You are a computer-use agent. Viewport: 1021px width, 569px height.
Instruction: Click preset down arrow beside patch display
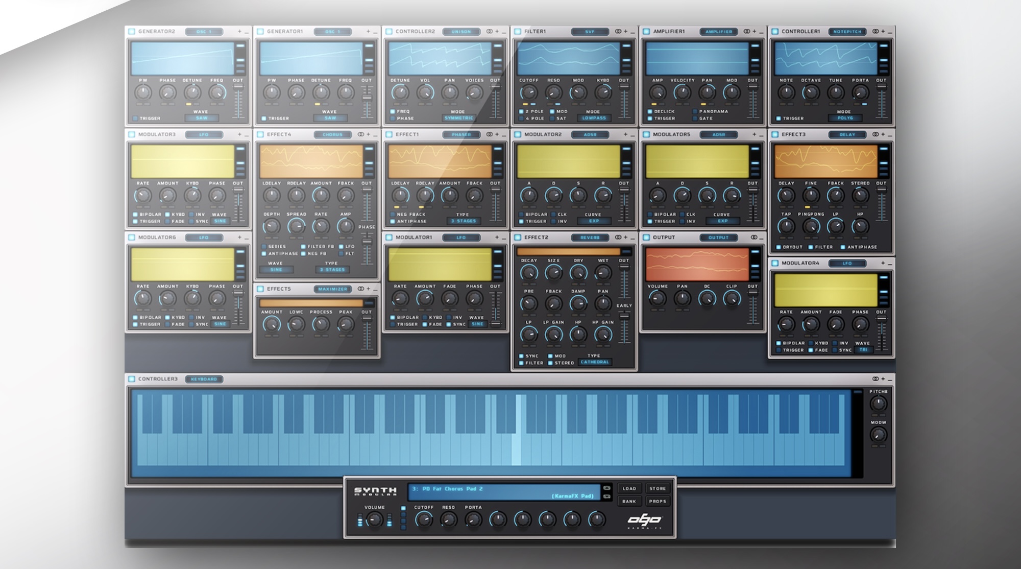(x=606, y=495)
